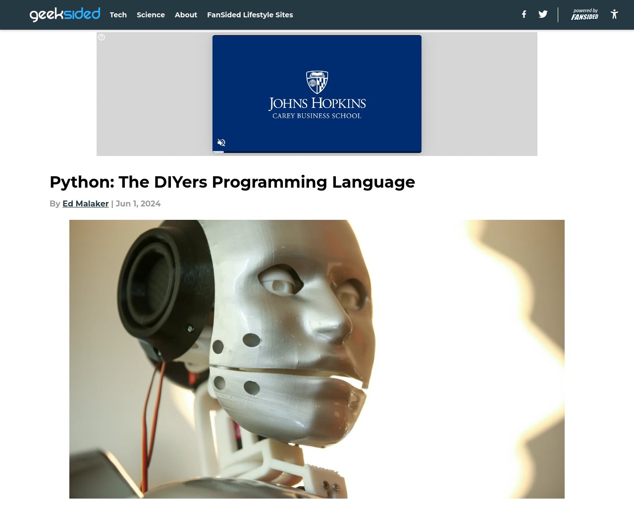Open Ed Malaker's author page
Screen dimensions: 634x507
(85, 203)
